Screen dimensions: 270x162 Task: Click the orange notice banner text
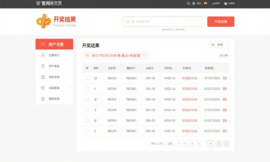point(116,55)
